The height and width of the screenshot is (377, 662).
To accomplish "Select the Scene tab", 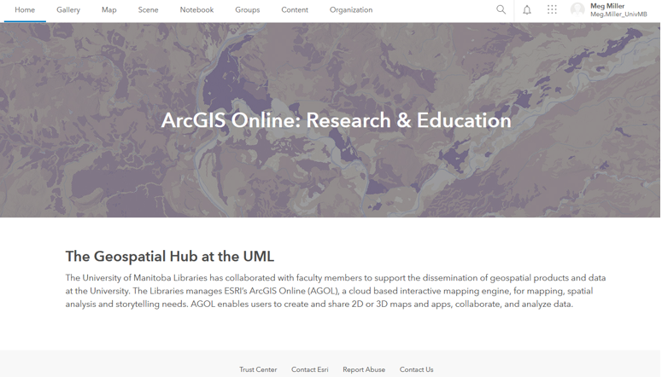I will click(148, 10).
